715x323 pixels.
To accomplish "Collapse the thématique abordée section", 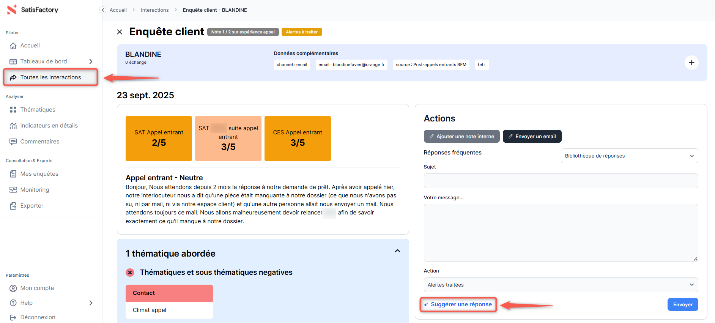I will pyautogui.click(x=397, y=251).
